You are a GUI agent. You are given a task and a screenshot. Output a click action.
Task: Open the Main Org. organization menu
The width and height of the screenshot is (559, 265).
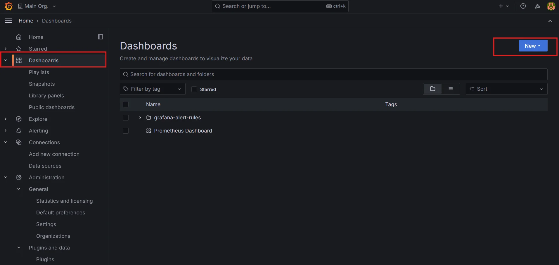pyautogui.click(x=37, y=6)
